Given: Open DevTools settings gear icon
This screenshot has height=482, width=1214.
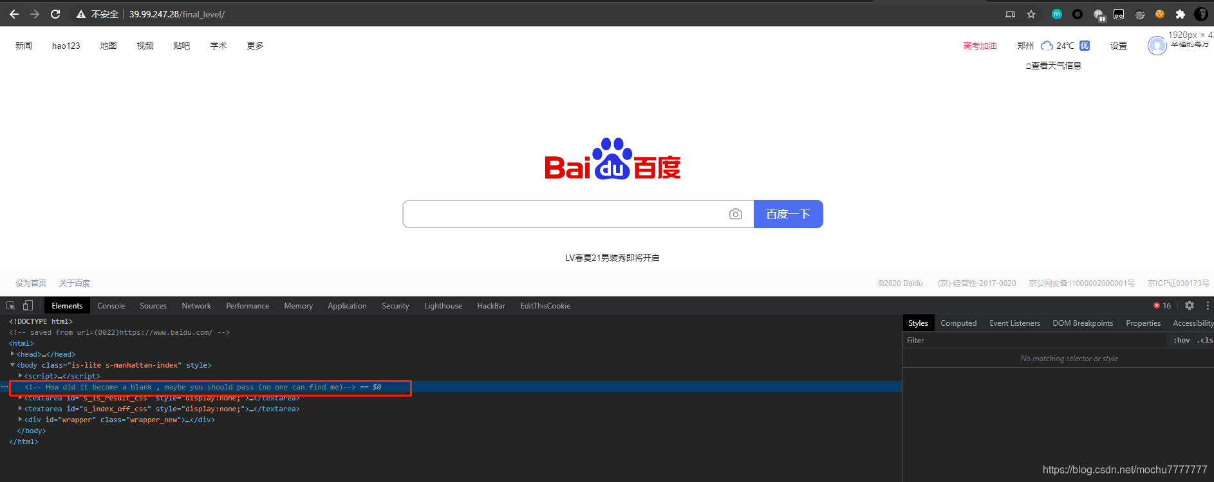Looking at the screenshot, I should pyautogui.click(x=1190, y=306).
